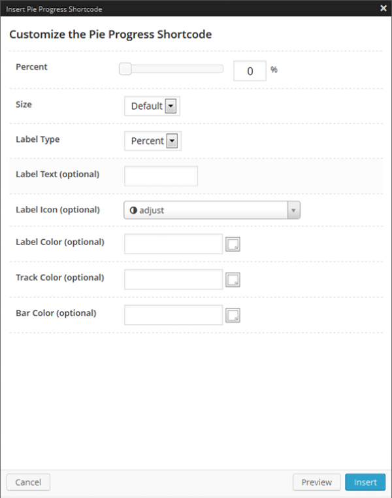Click the blue Insert button
The width and height of the screenshot is (392, 498).
[x=365, y=482]
